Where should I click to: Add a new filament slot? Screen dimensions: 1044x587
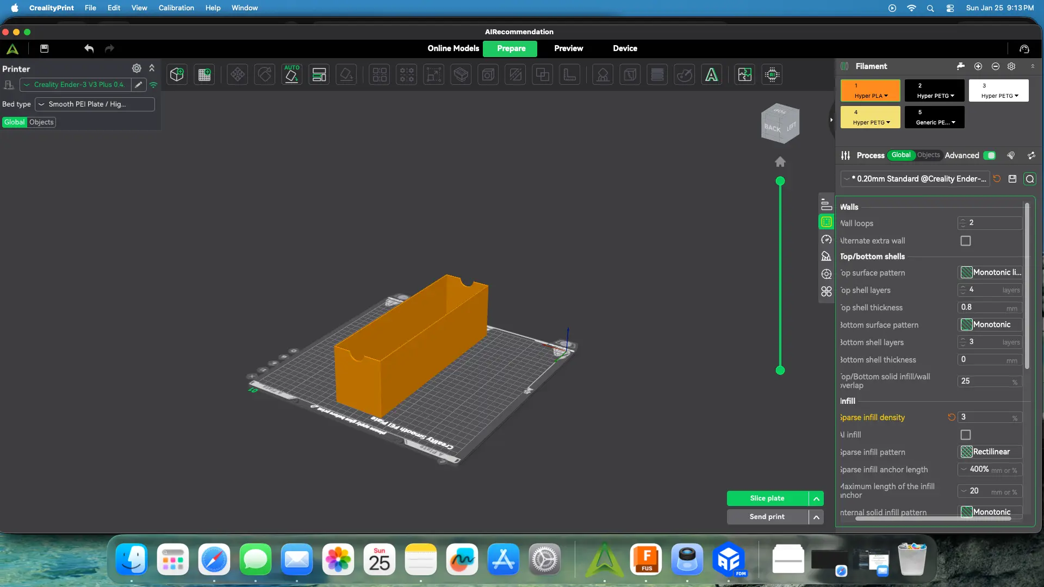coord(978,66)
